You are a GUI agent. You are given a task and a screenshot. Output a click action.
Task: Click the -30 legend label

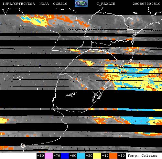coord(122,156)
